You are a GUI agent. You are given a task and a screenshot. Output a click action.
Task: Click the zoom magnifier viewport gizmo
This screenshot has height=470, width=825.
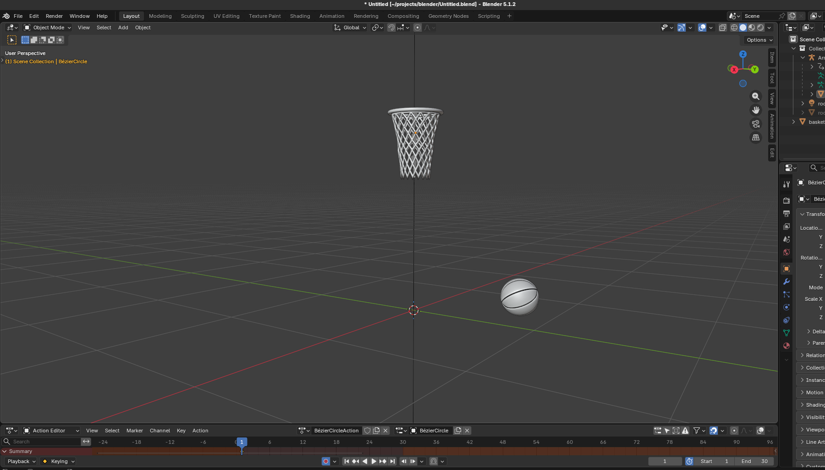click(756, 96)
